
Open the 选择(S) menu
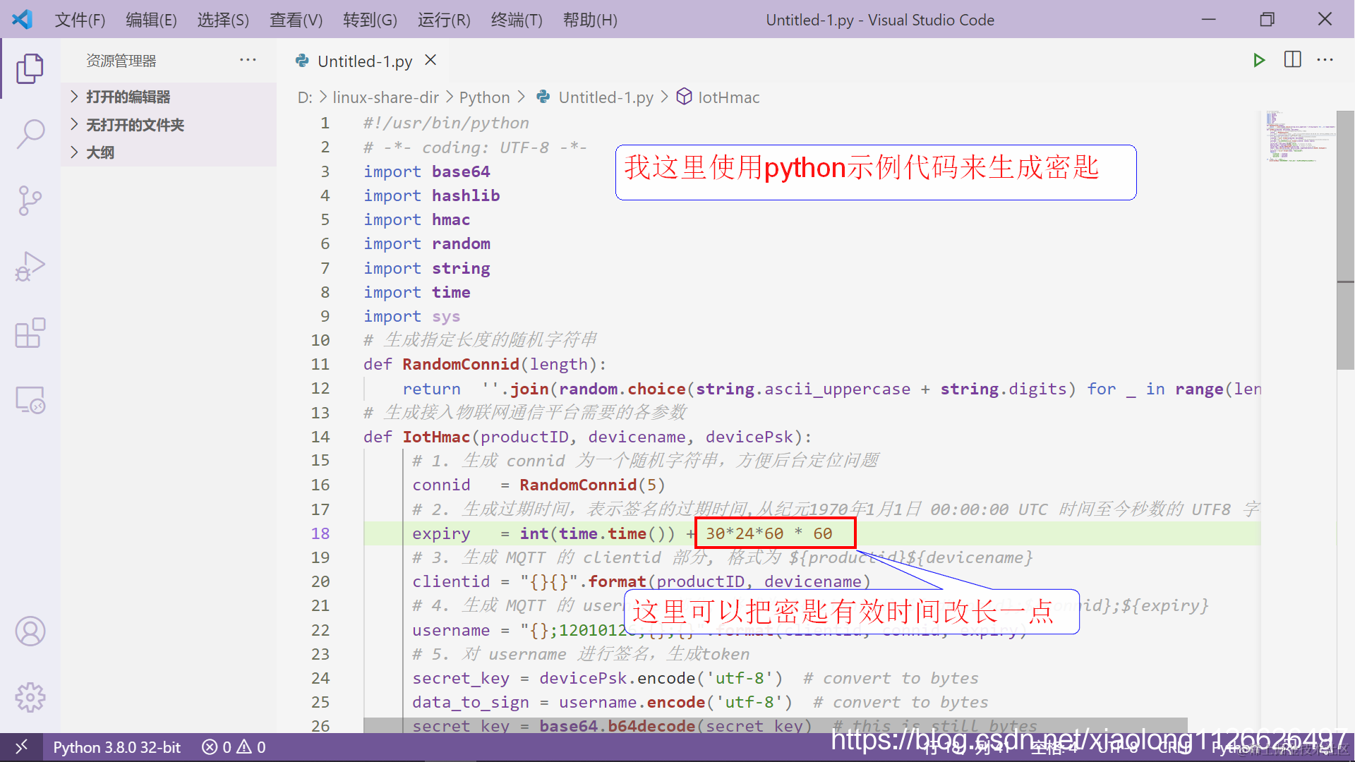223,20
